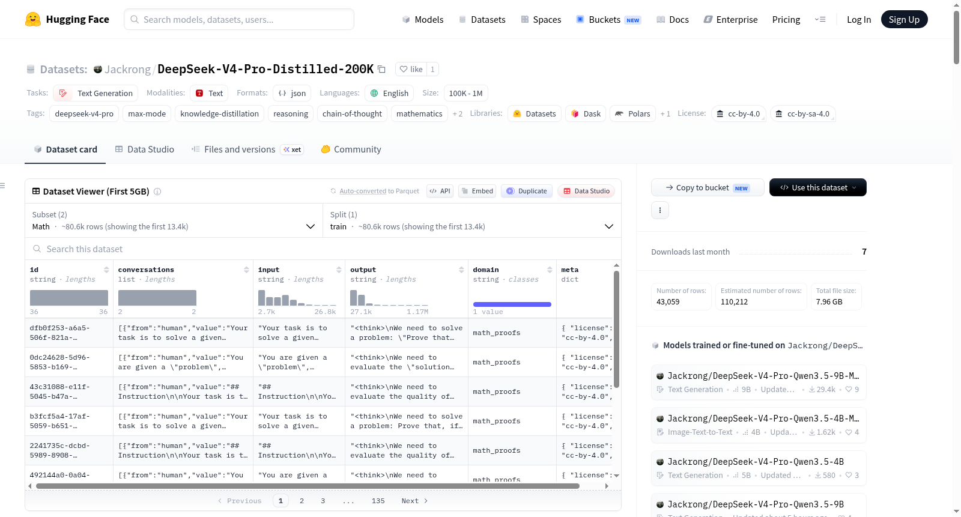Open the Enterprise page
This screenshot has height=517, width=961.
click(x=730, y=19)
